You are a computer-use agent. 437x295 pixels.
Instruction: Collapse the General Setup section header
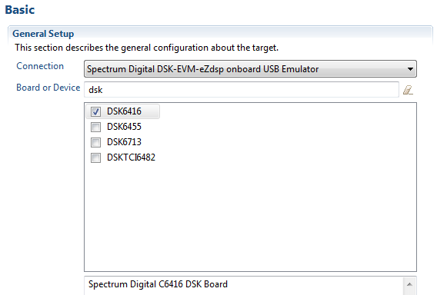coord(43,34)
